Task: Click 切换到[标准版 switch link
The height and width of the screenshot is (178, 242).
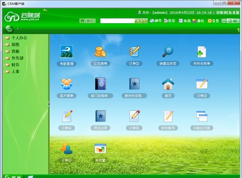Action: click(x=227, y=12)
